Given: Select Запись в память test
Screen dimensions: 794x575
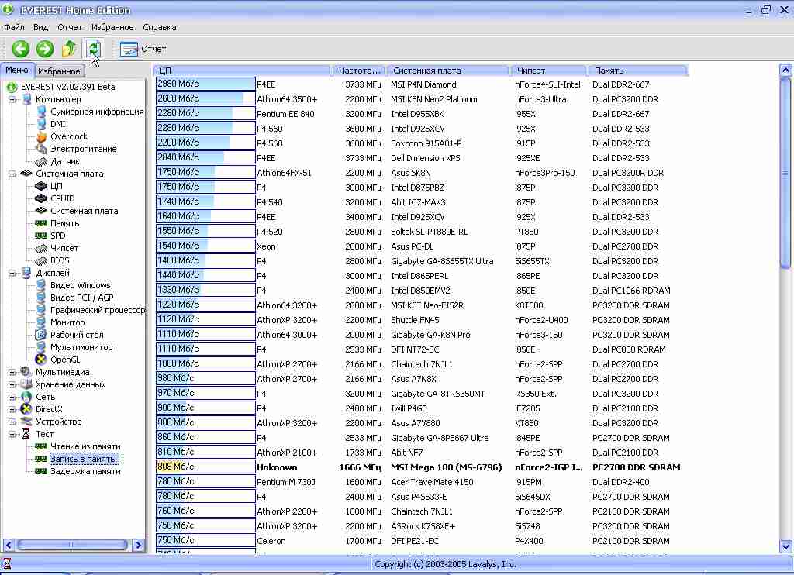Looking at the screenshot, I should [84, 459].
